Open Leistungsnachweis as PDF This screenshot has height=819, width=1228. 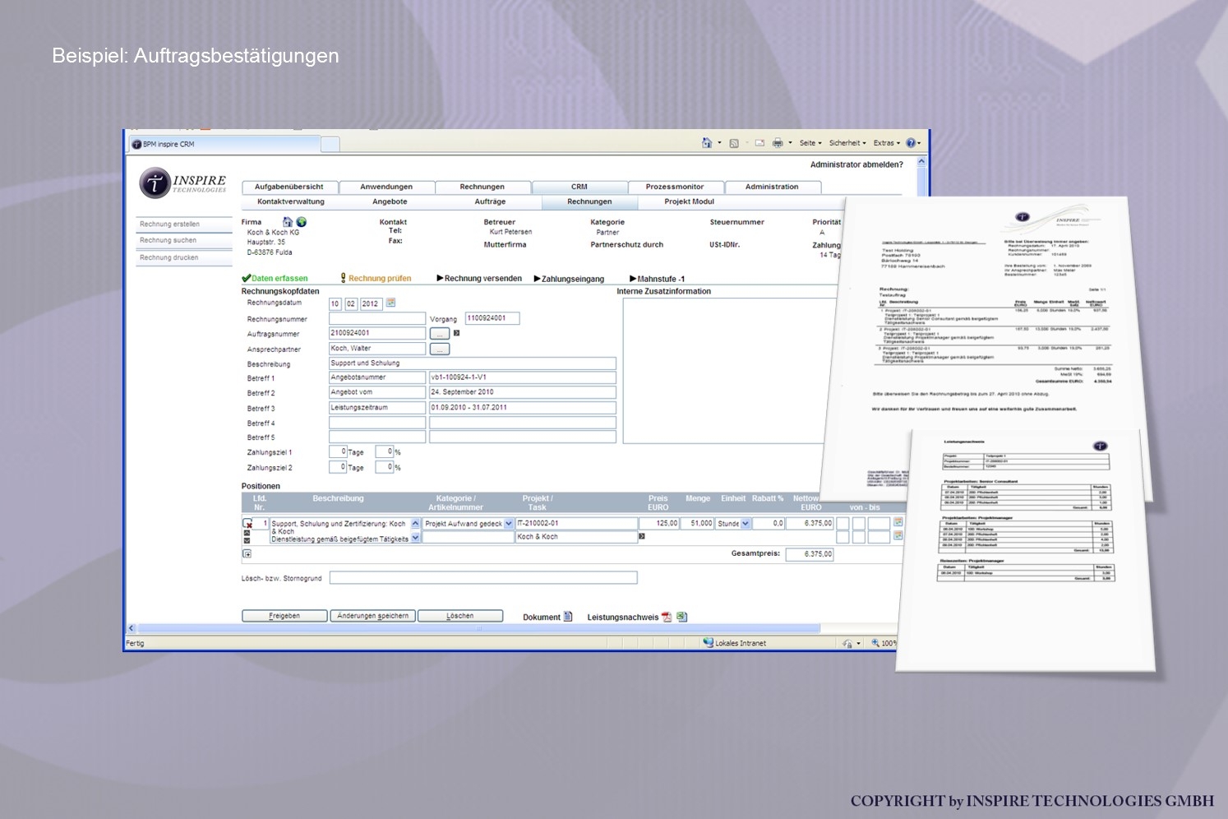pos(667,617)
